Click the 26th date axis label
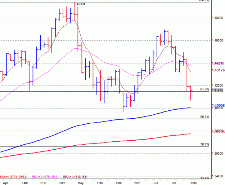The height and width of the screenshot is (185, 225). click(137, 183)
